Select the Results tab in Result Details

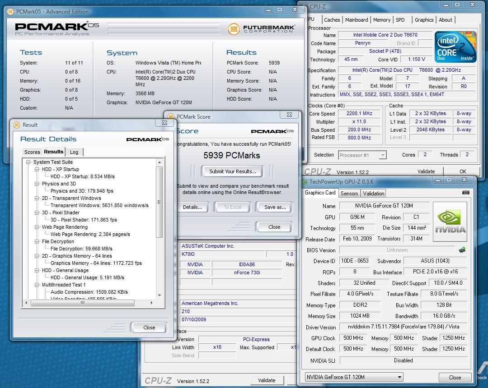(53, 152)
